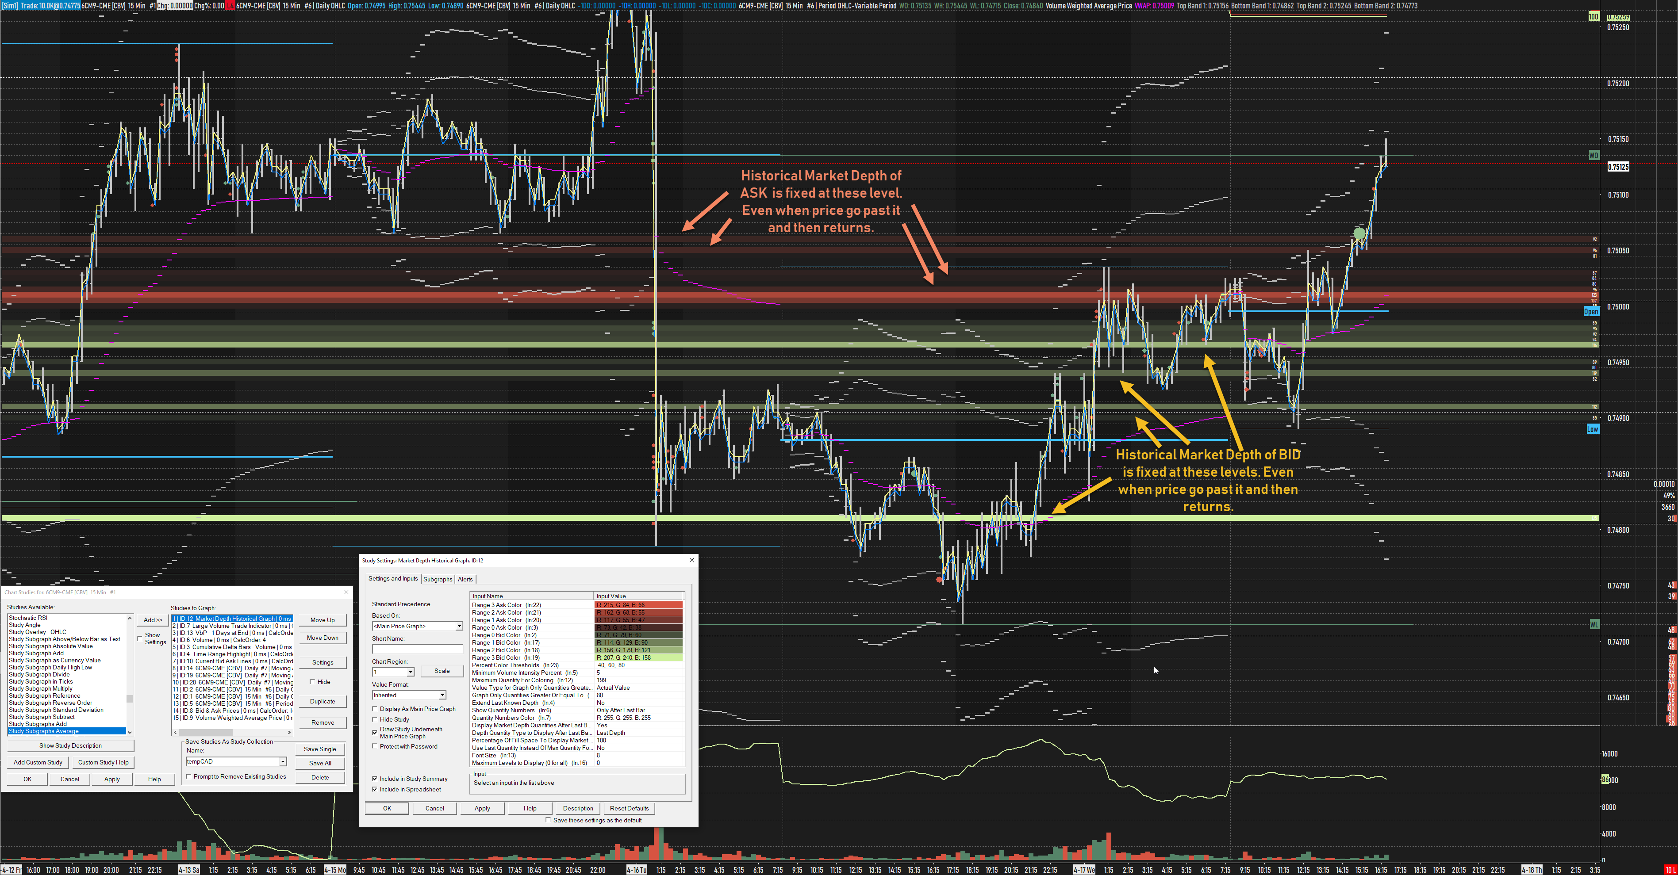Close the Chart Studies window
Screen dimensions: 1678x875
click(x=346, y=592)
